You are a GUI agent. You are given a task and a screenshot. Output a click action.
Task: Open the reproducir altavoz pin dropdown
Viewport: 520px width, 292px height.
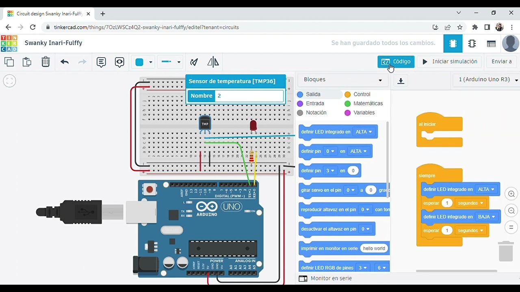pyautogui.click(x=365, y=210)
